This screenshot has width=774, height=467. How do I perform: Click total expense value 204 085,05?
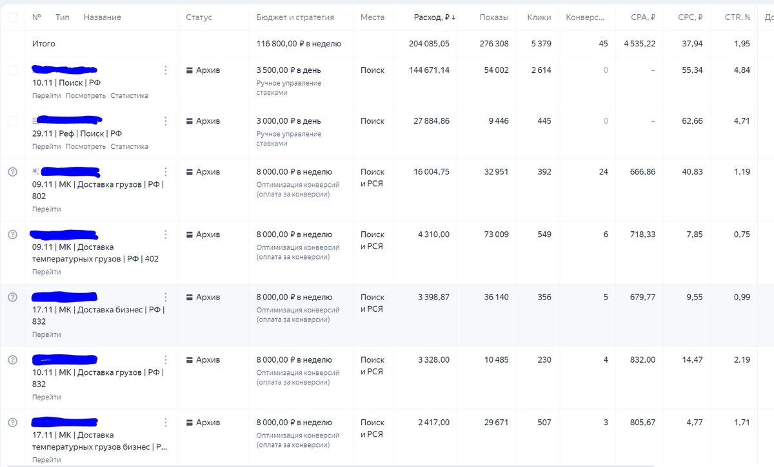pos(429,44)
